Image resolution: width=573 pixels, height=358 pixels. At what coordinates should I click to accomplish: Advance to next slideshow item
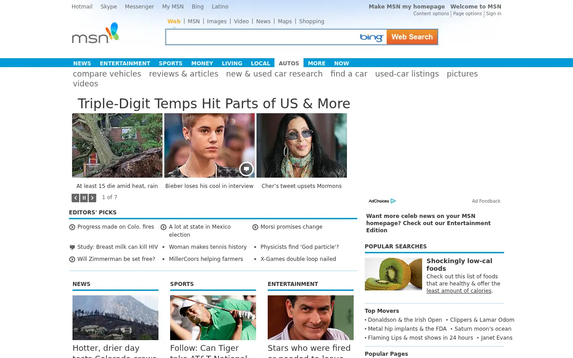(x=93, y=198)
